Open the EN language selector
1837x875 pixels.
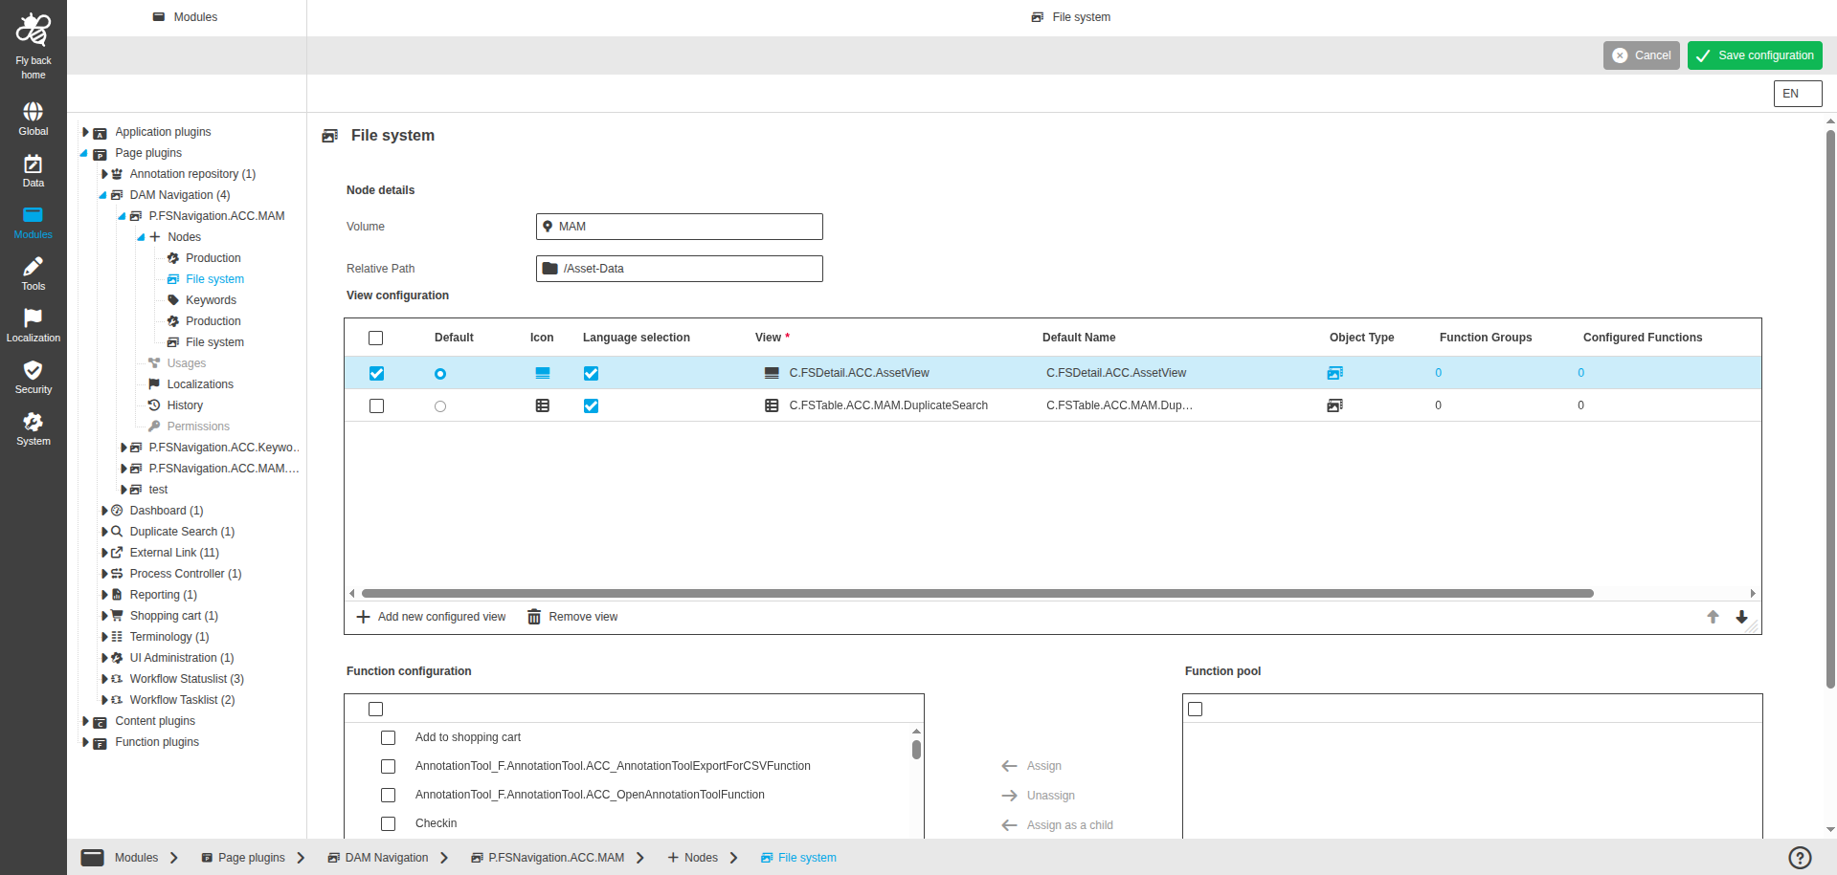(x=1796, y=94)
